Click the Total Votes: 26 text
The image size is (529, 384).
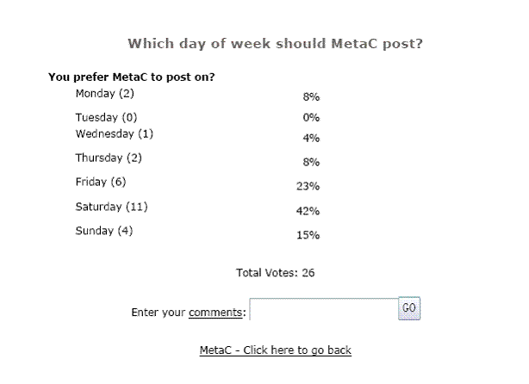(x=276, y=273)
